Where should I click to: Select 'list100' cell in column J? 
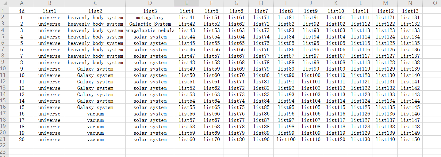pos(311,75)
